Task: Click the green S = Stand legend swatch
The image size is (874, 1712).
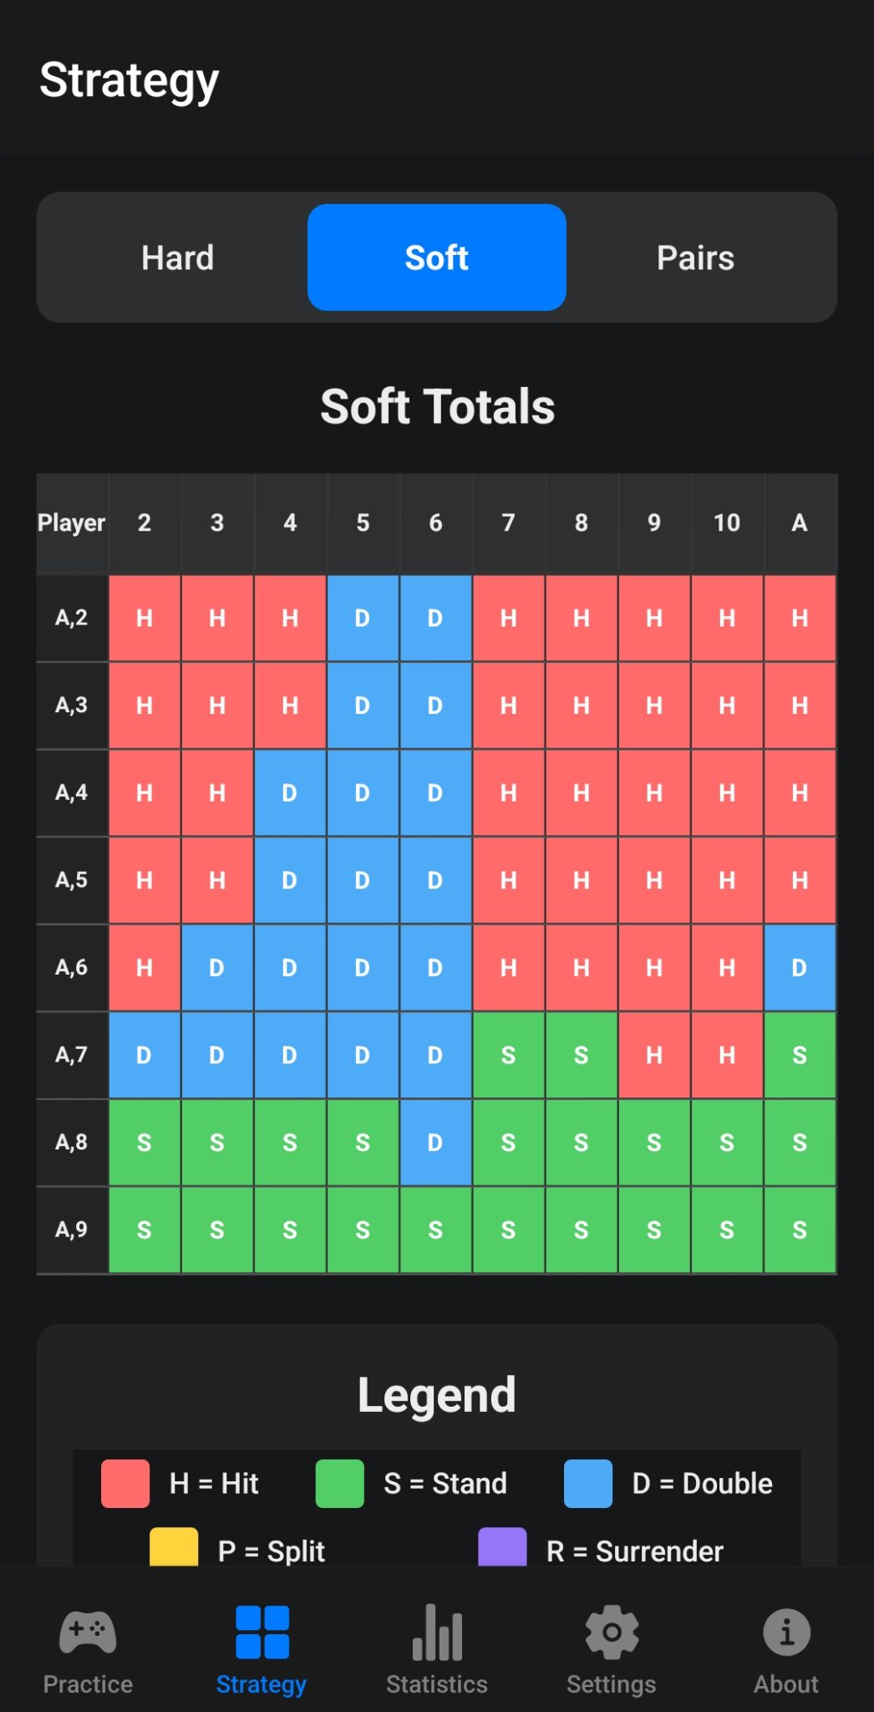Action: (x=338, y=1483)
